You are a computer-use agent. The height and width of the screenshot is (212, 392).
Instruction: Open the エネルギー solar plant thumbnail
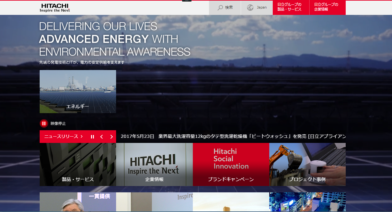pos(78,92)
